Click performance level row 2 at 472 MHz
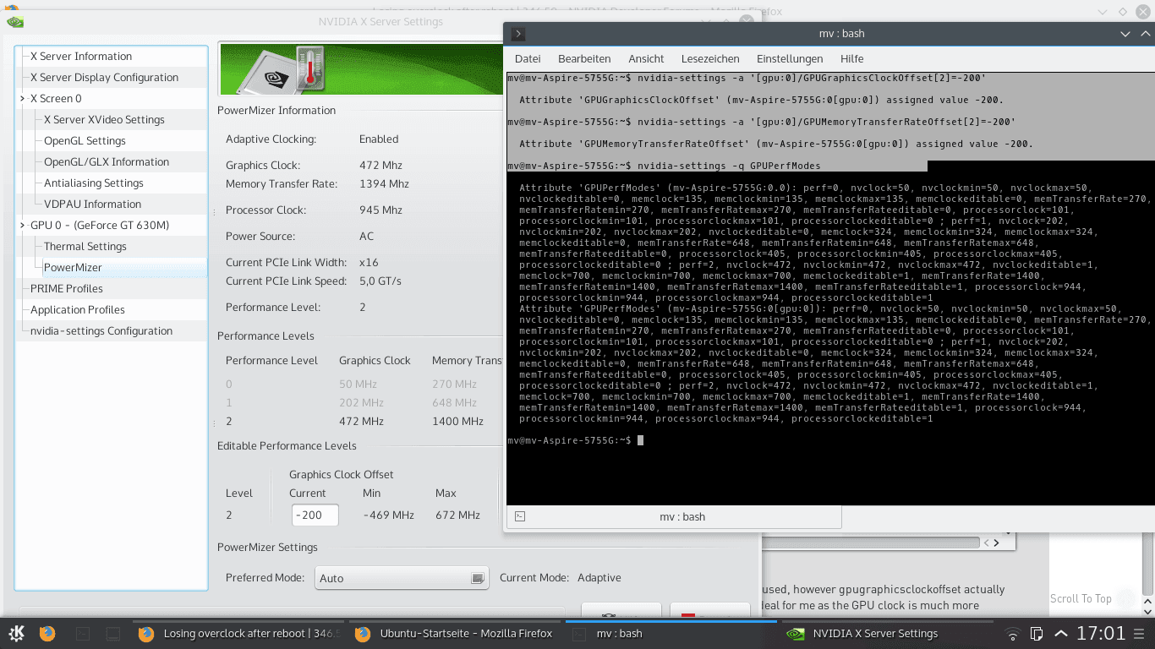The width and height of the screenshot is (1155, 649). point(355,421)
